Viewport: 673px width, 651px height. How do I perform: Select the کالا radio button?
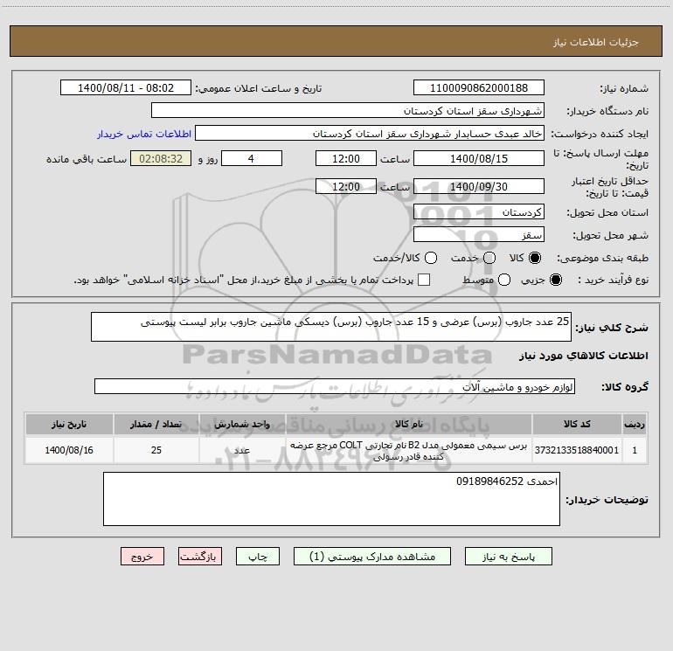(535, 258)
